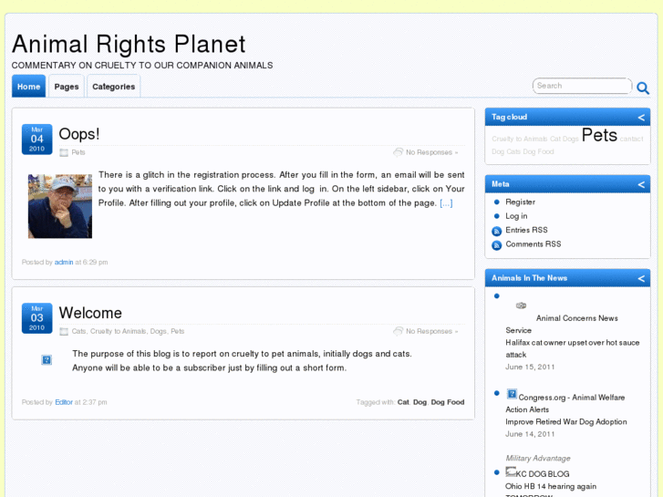Click the Entries RSS feed icon
The height and width of the screenshot is (497, 663).
point(497,231)
